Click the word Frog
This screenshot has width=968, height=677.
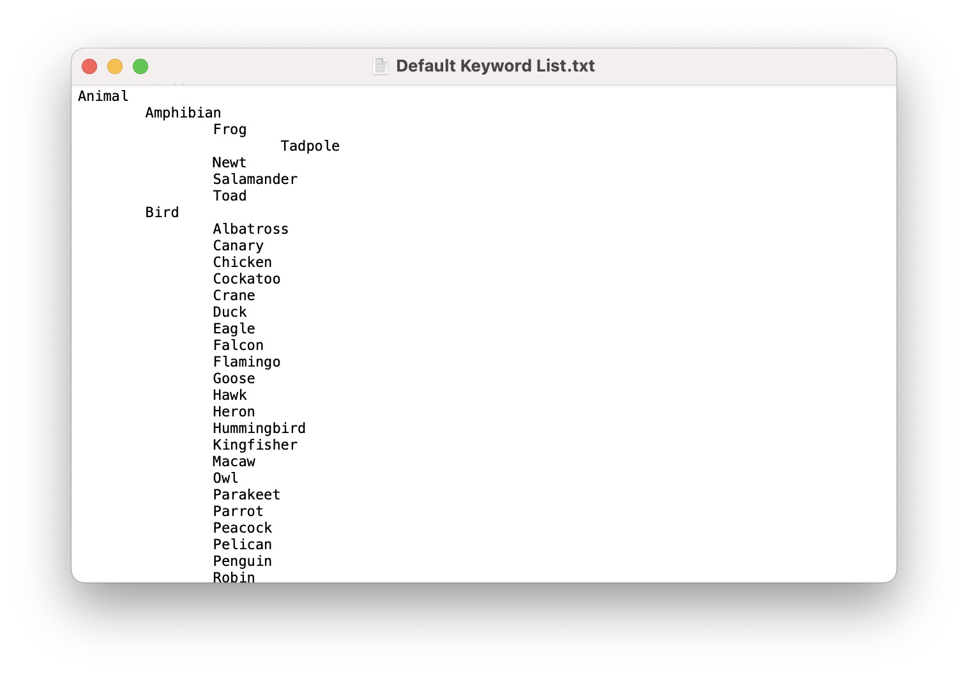click(x=229, y=130)
